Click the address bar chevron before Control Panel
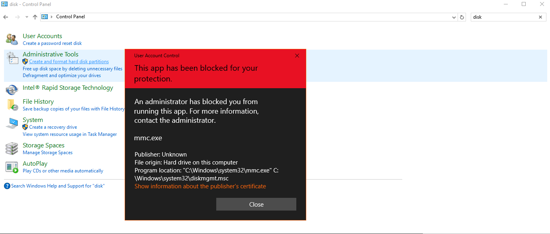Viewport: 550px width, 234px height. click(52, 17)
